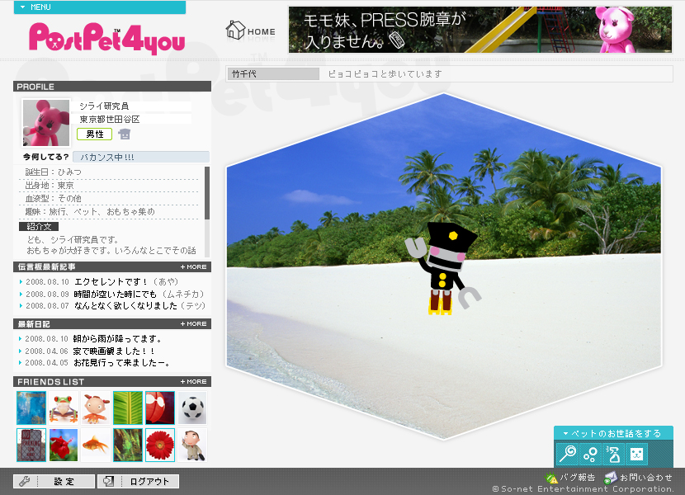
Task: Click the PostPet4you logo
Action: click(x=106, y=39)
